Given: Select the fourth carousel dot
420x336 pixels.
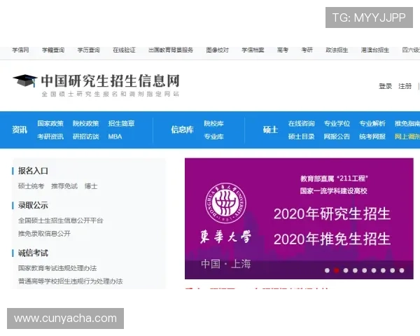Looking at the screenshot, I should [x=355, y=271].
